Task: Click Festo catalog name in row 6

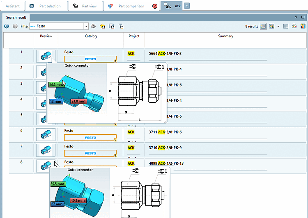Action: pos(69,131)
